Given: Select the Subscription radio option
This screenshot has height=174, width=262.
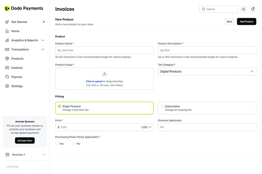Looking at the screenshot, I should [x=162, y=106].
